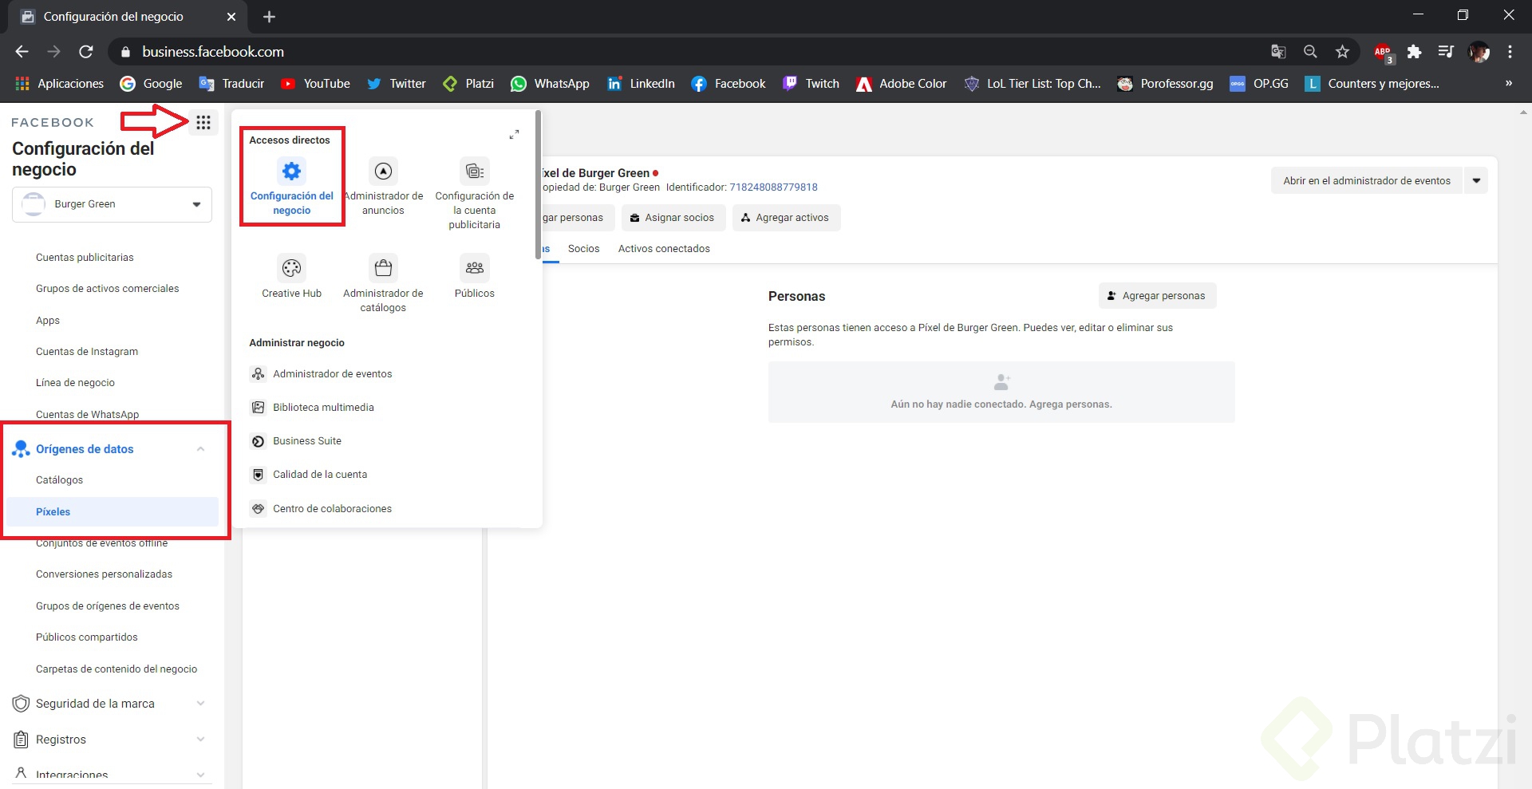The image size is (1532, 789).
Task: Open Administrador de eventos from Administrar negocio
Action: [x=332, y=373]
